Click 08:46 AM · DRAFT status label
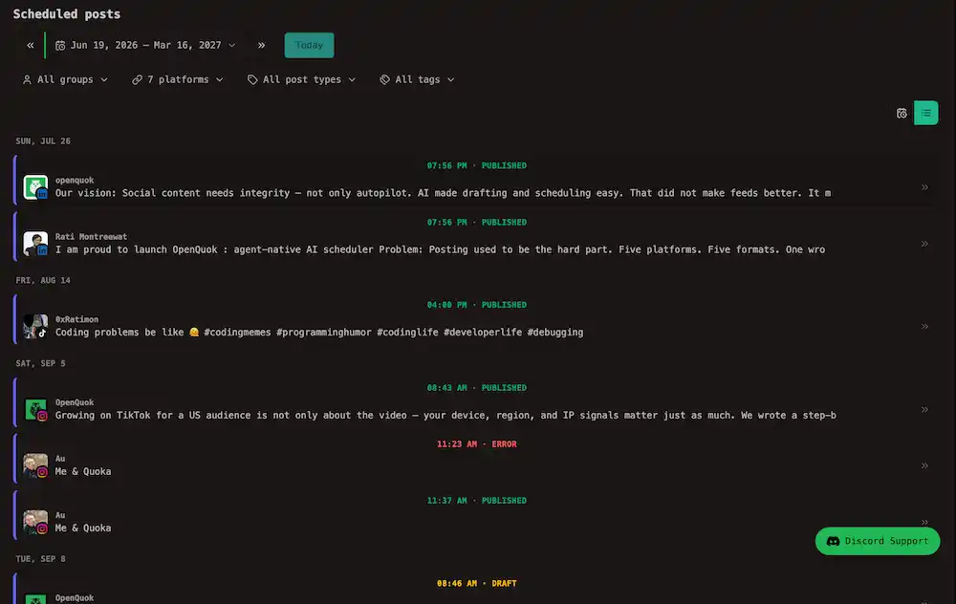The width and height of the screenshot is (956, 604). [477, 583]
